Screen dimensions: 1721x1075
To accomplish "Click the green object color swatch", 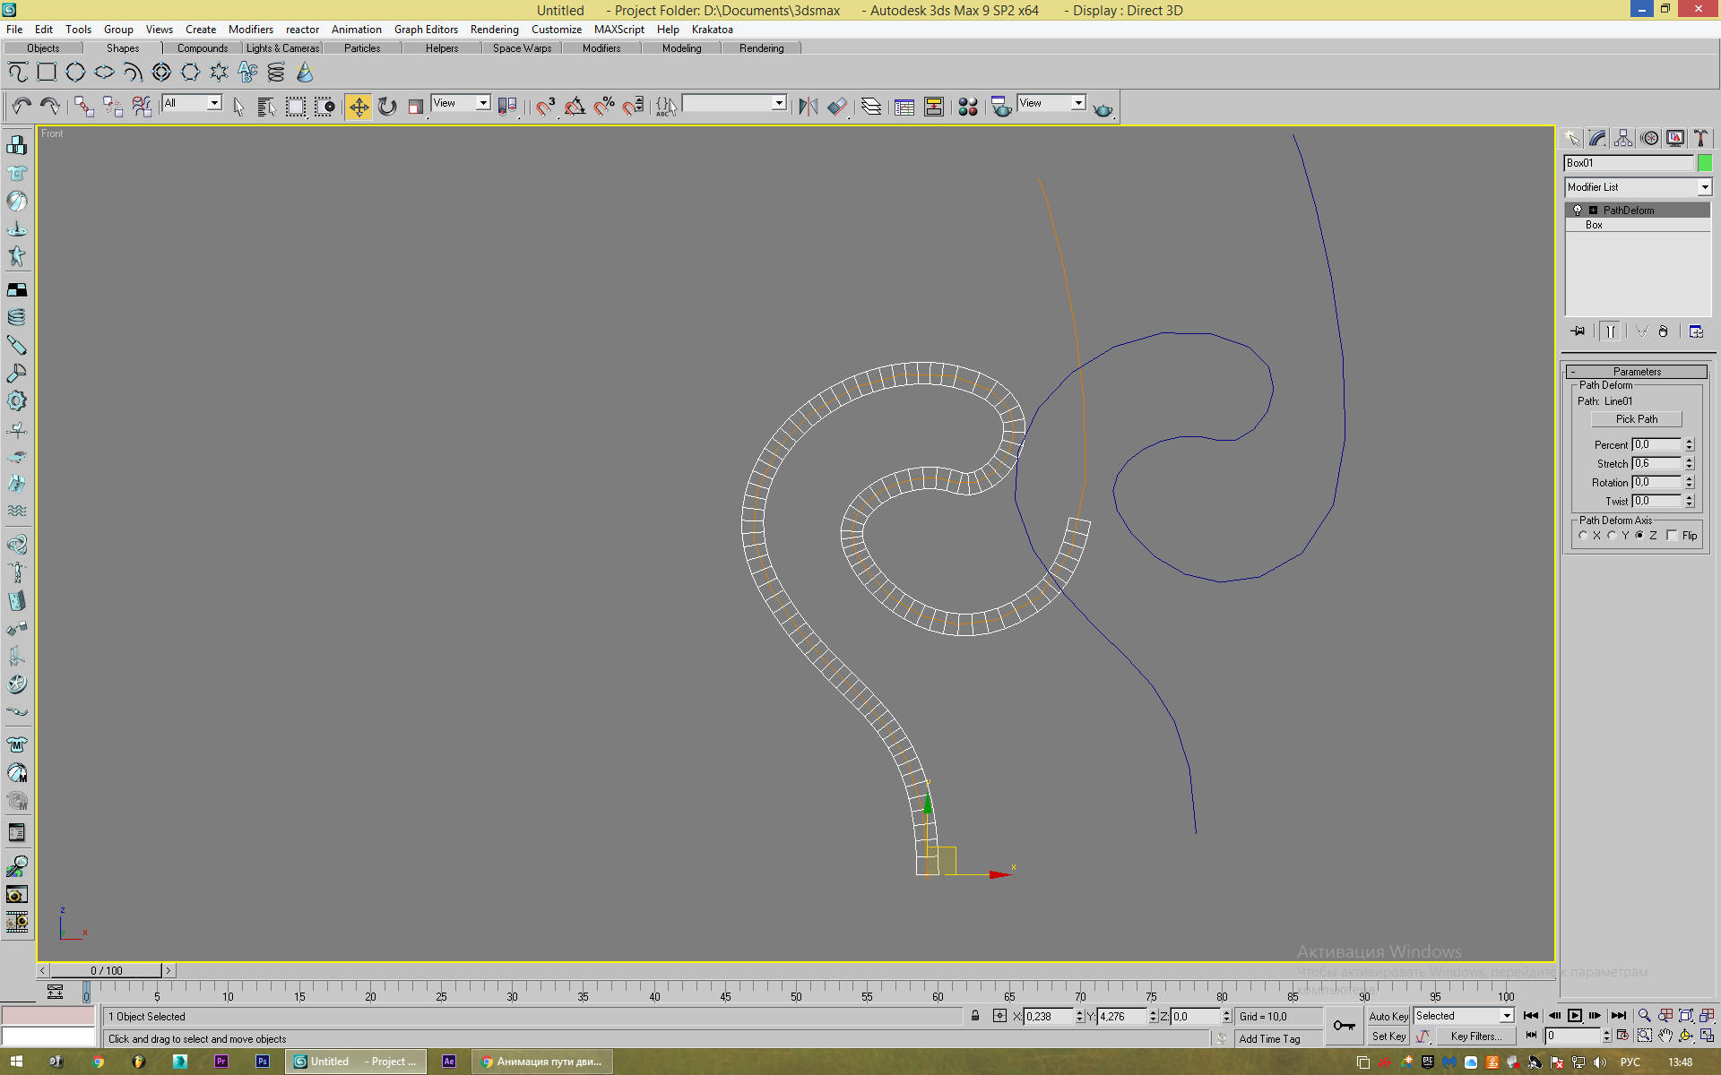I will tap(1705, 163).
